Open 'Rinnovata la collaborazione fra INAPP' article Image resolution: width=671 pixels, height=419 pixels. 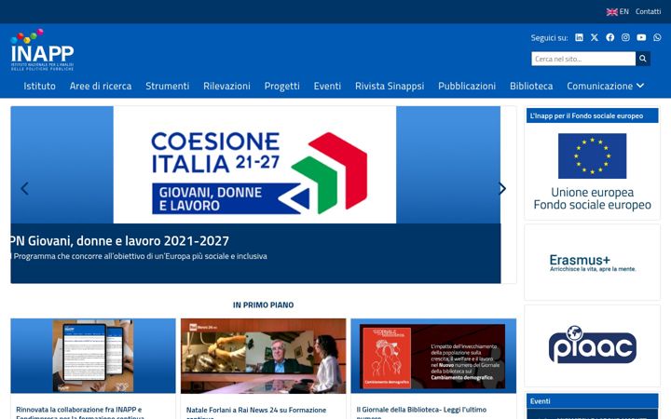pyautogui.click(x=80, y=412)
